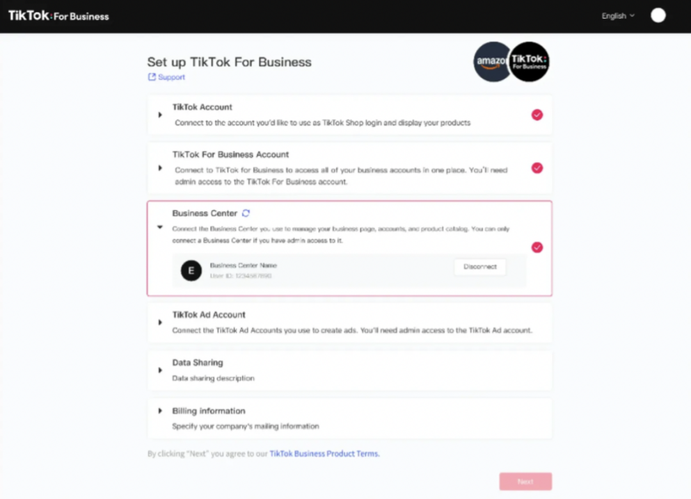The height and width of the screenshot is (499, 691).
Task: Click the Business Center 'E' avatar
Action: tap(191, 270)
